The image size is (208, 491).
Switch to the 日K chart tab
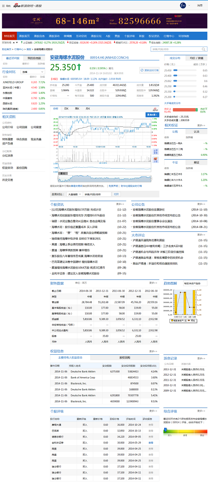coord(66,109)
